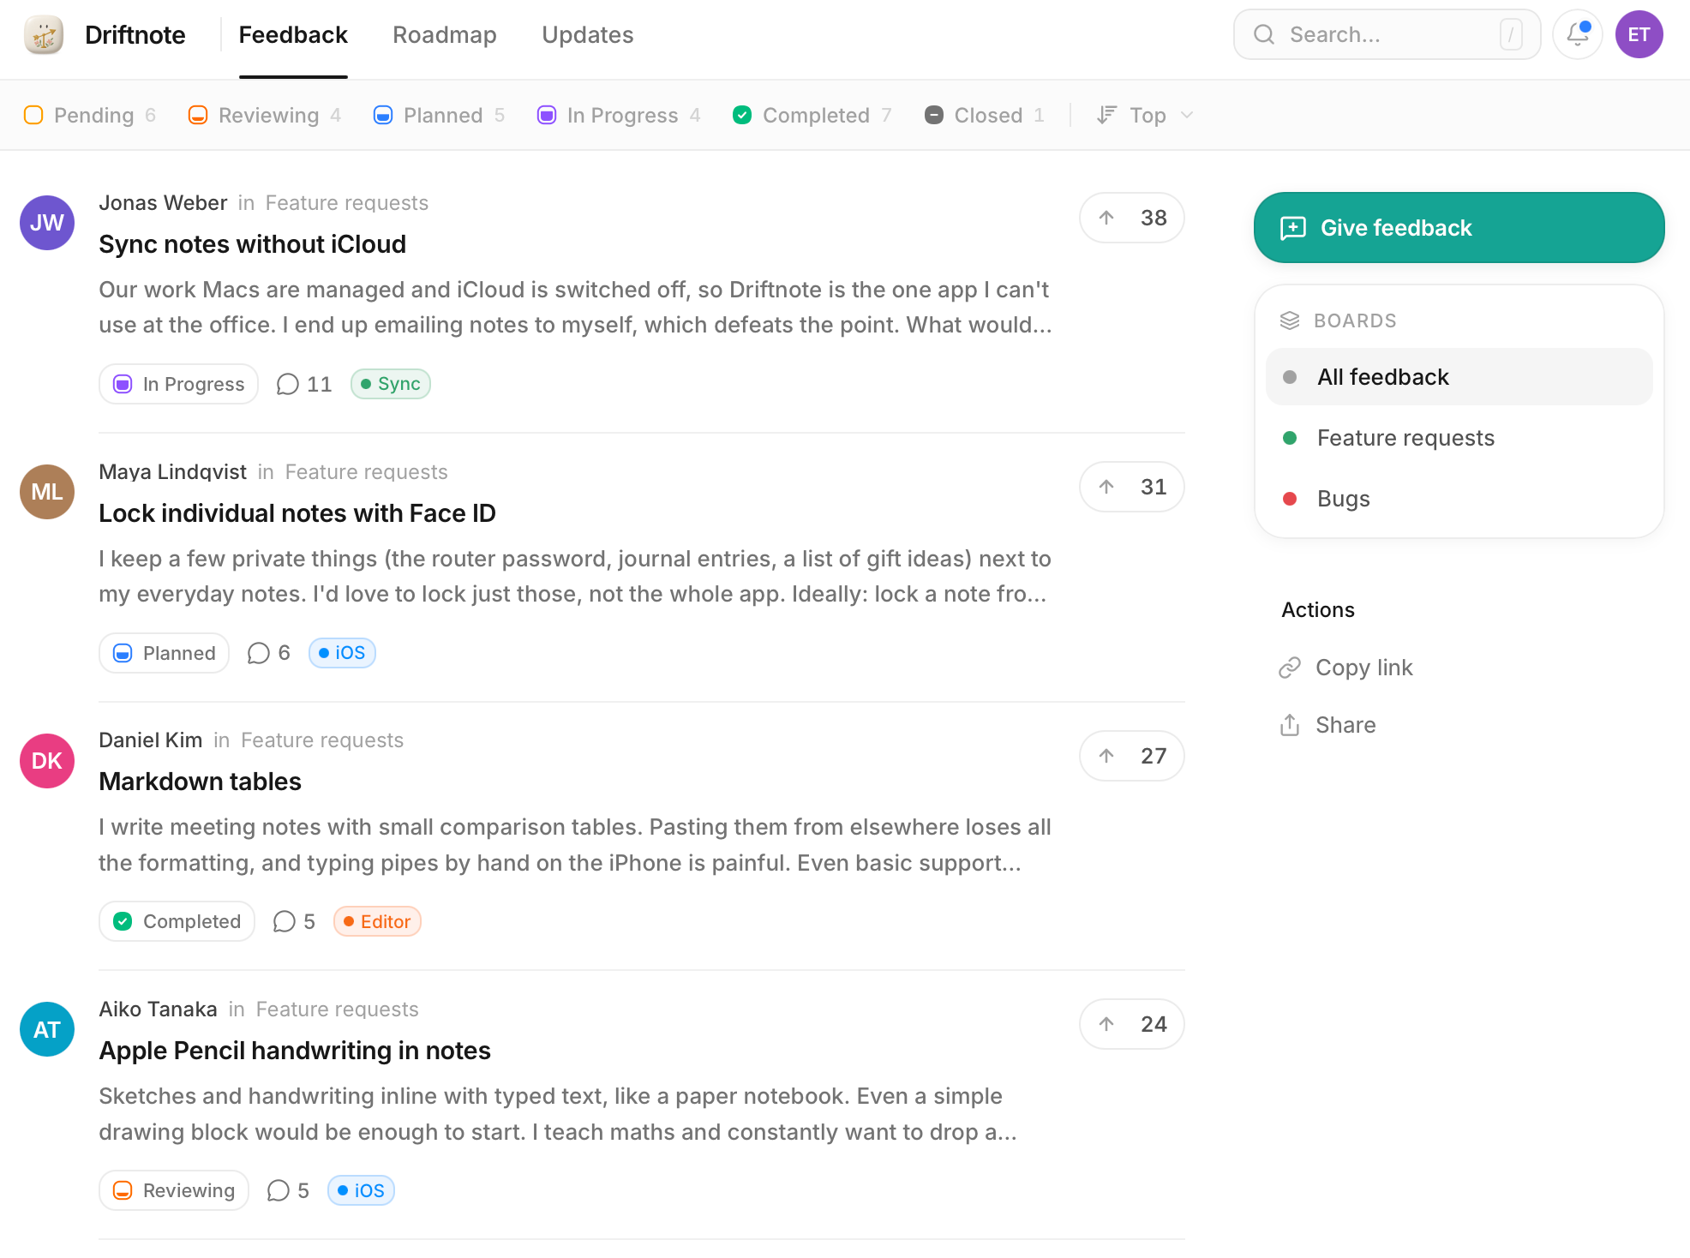Toggle the Pending status filter
This screenshot has height=1258, width=1690.
coord(90,115)
